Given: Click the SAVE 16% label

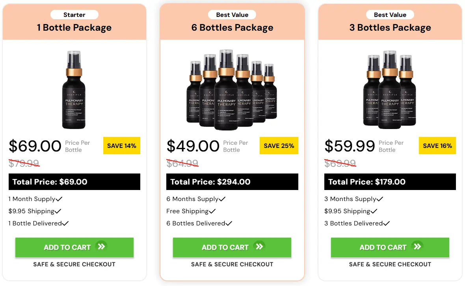Looking at the screenshot, I should coord(437,146).
